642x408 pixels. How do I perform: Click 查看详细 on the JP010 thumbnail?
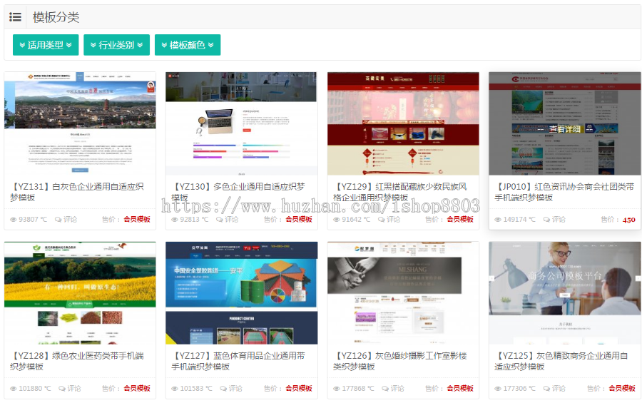click(565, 129)
